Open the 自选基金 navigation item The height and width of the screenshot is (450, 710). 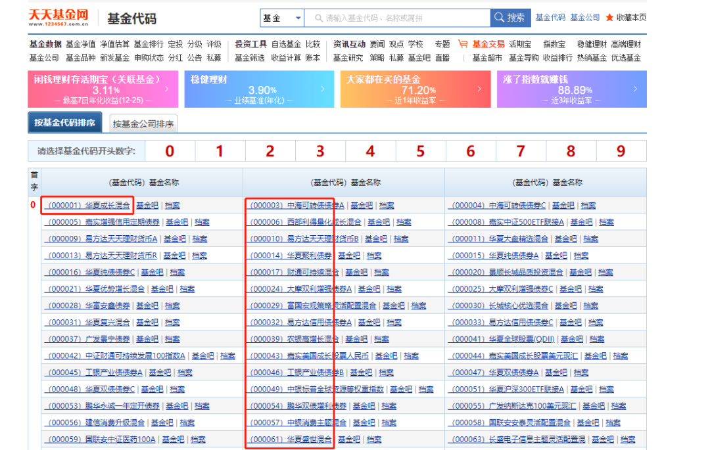tap(286, 44)
